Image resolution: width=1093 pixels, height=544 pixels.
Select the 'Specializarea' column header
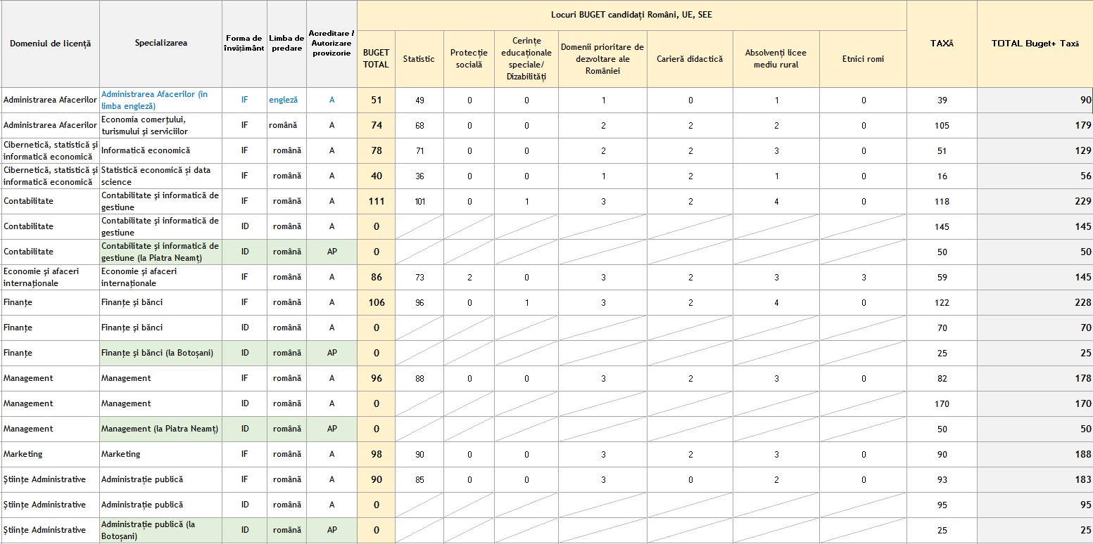161,44
